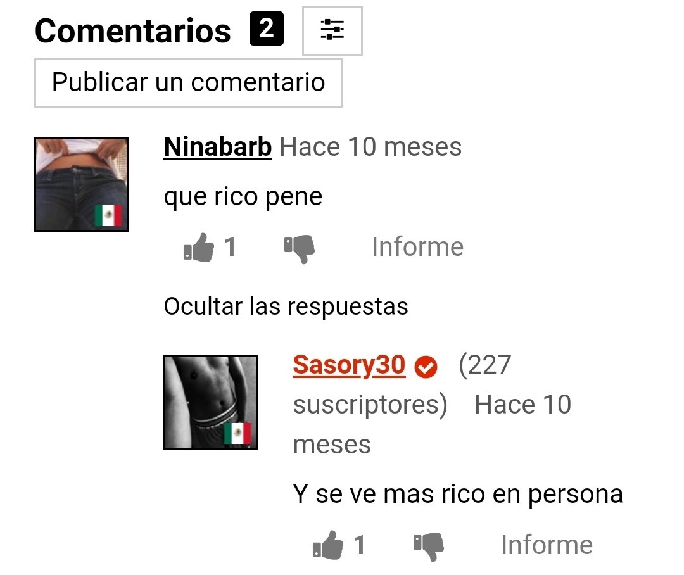The height and width of the screenshot is (575, 684).
Task: Click the 227 suscriptores text
Action: [x=402, y=385]
